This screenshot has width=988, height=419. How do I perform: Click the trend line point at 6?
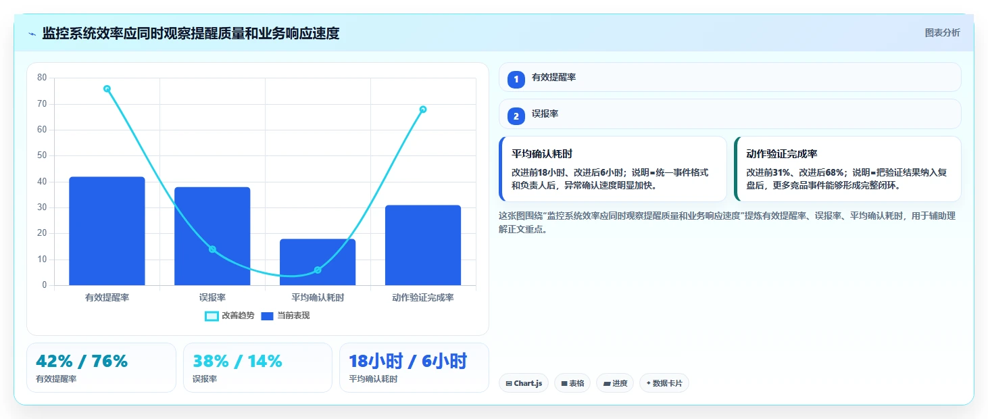pos(318,270)
